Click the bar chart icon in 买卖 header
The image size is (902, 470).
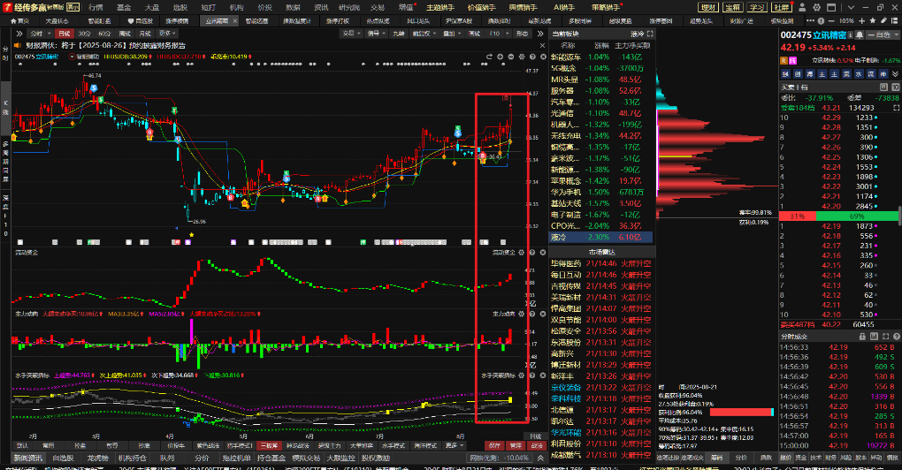[x=883, y=87]
